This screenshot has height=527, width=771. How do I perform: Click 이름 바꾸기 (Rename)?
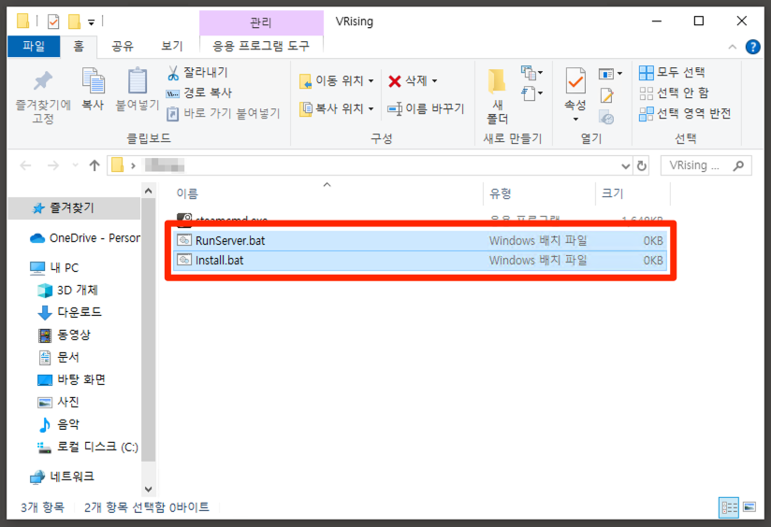coord(426,108)
